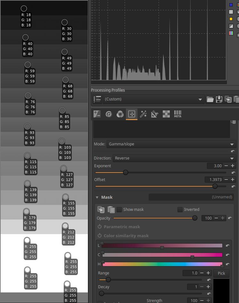
Task: Click the save processing profile icon
Action: pyautogui.click(x=219, y=99)
